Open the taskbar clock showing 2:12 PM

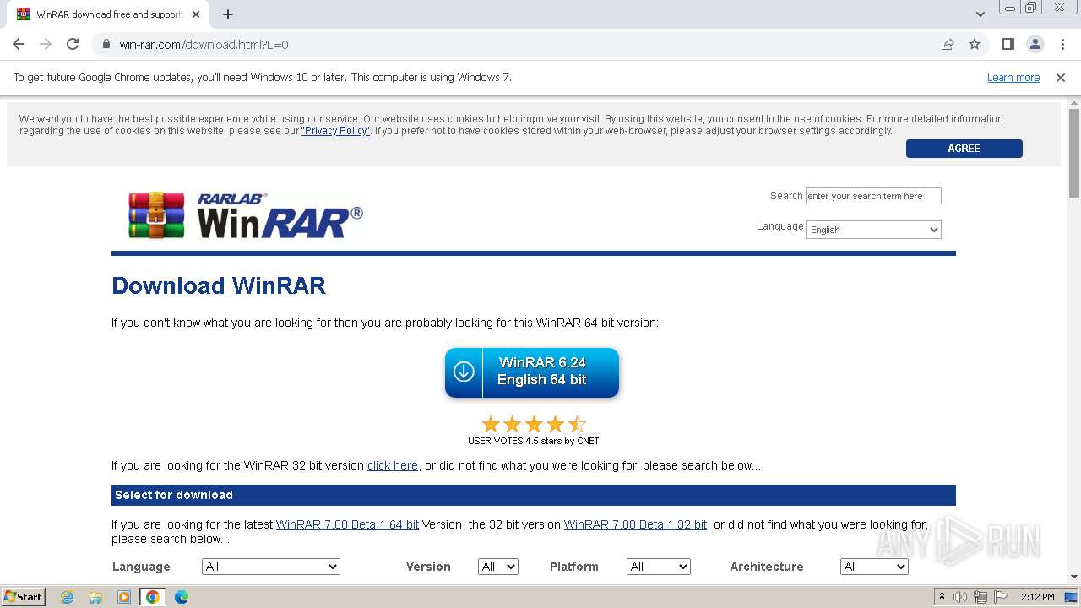coord(1038,597)
